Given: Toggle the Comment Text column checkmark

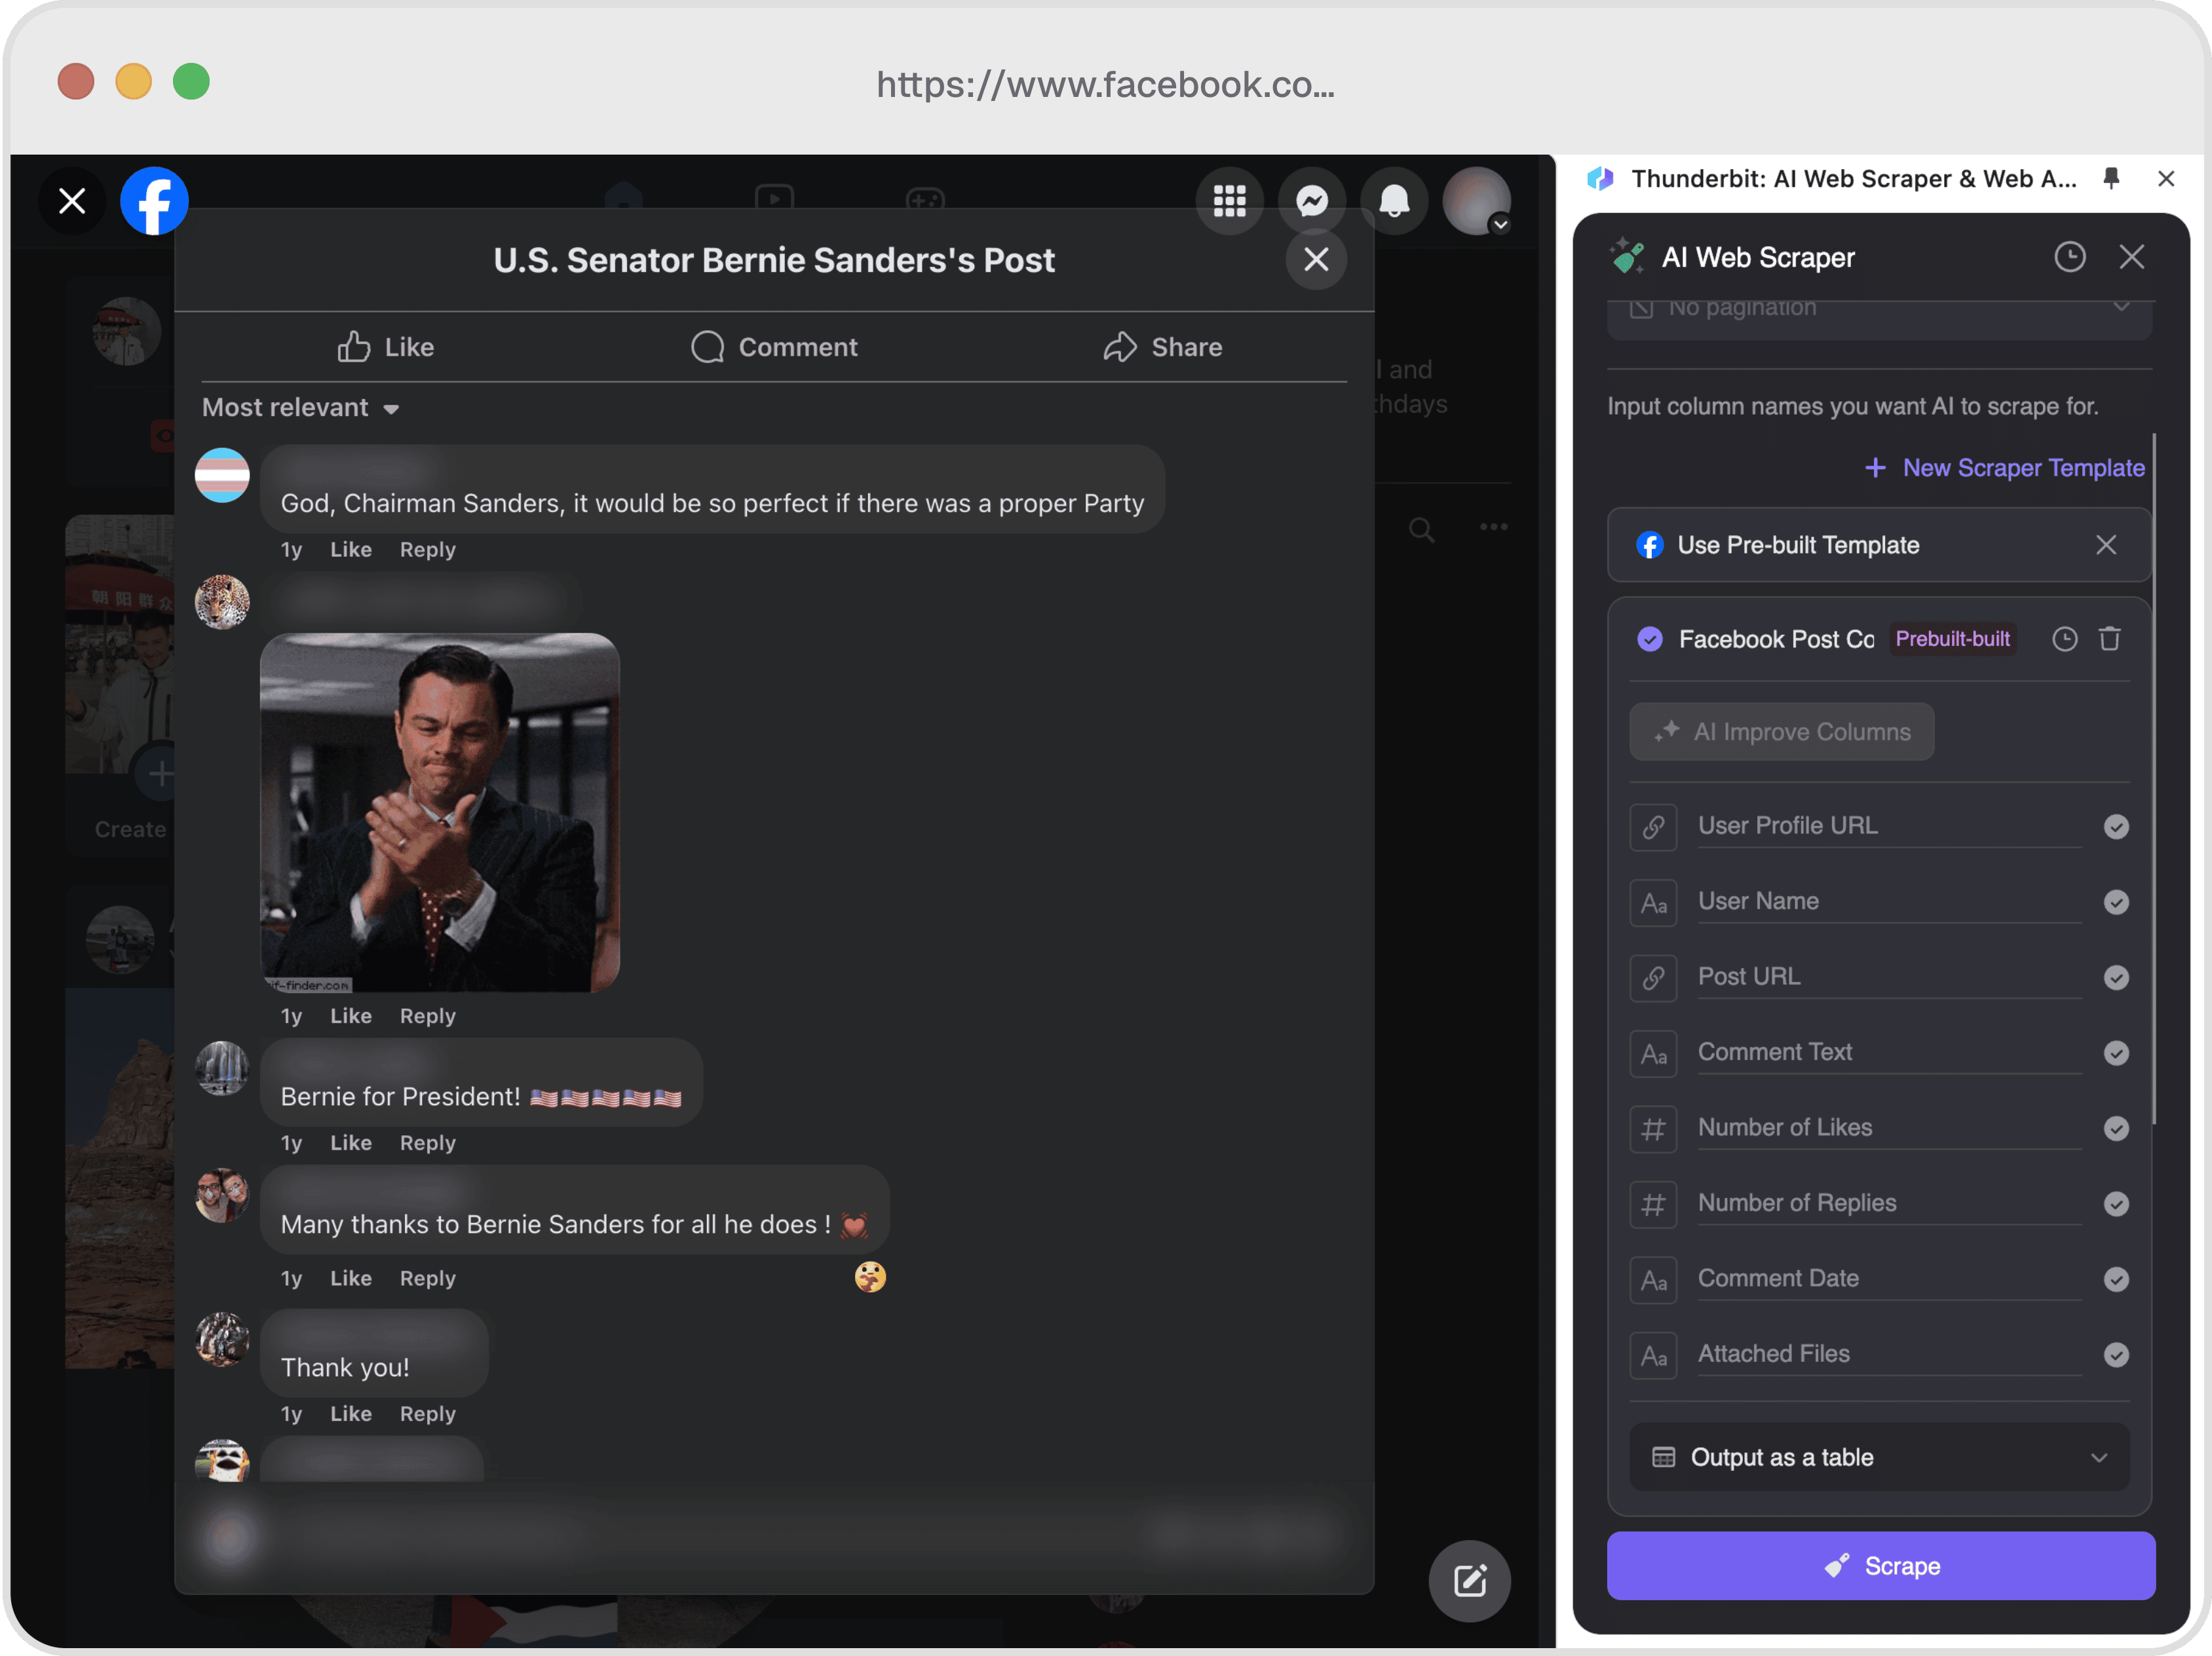Looking at the screenshot, I should pos(2115,1054).
